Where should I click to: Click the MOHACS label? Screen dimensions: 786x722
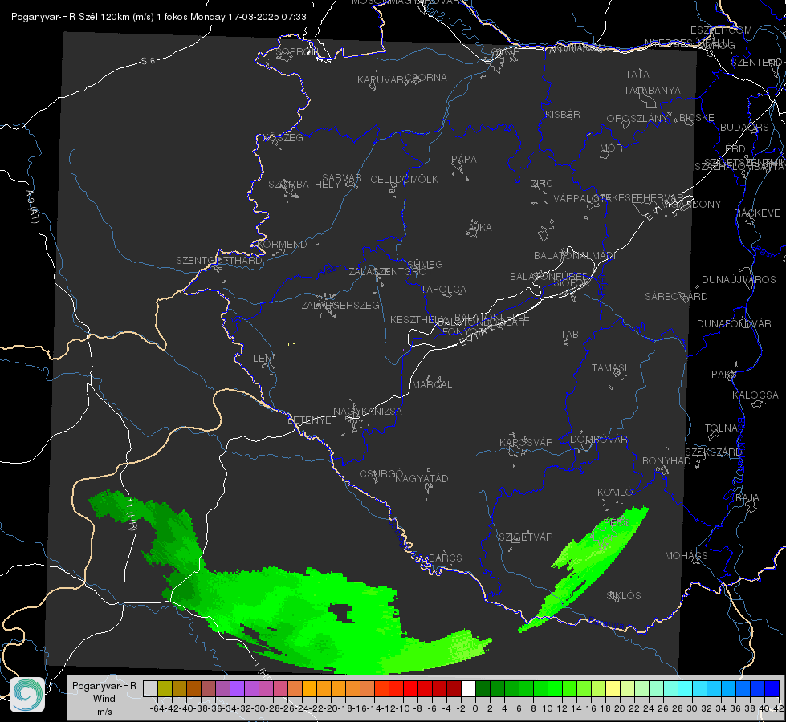[x=686, y=556]
